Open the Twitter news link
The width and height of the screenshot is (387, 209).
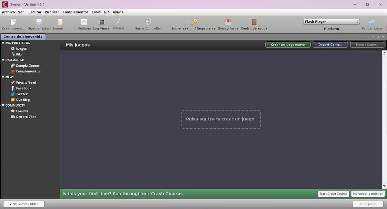22,94
